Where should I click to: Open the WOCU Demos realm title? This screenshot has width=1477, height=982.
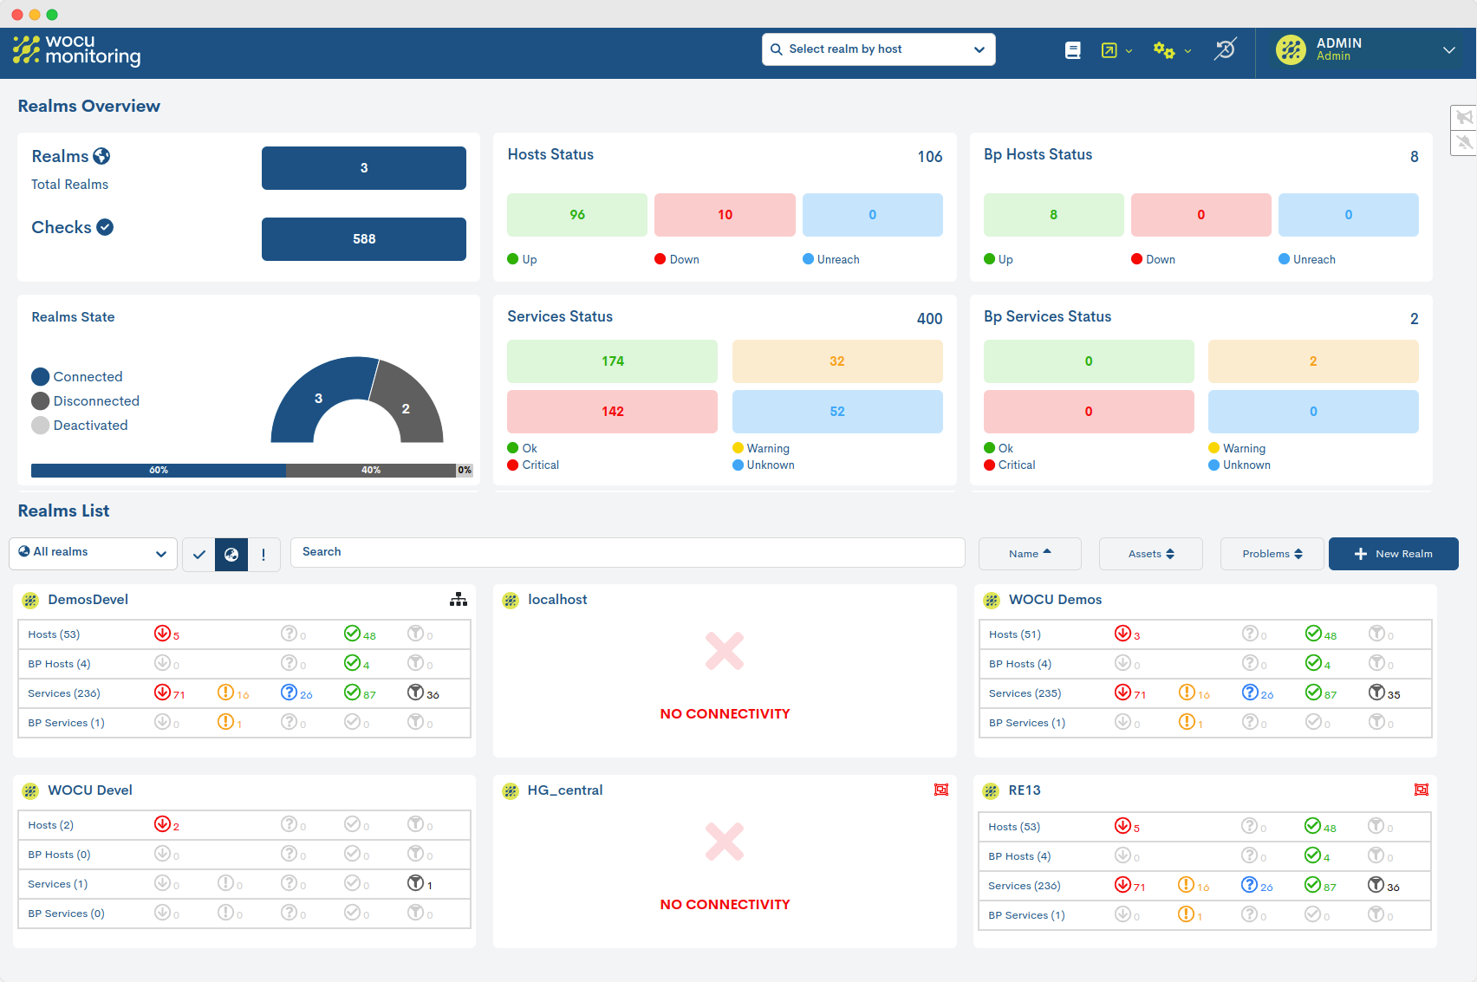coord(1055,600)
